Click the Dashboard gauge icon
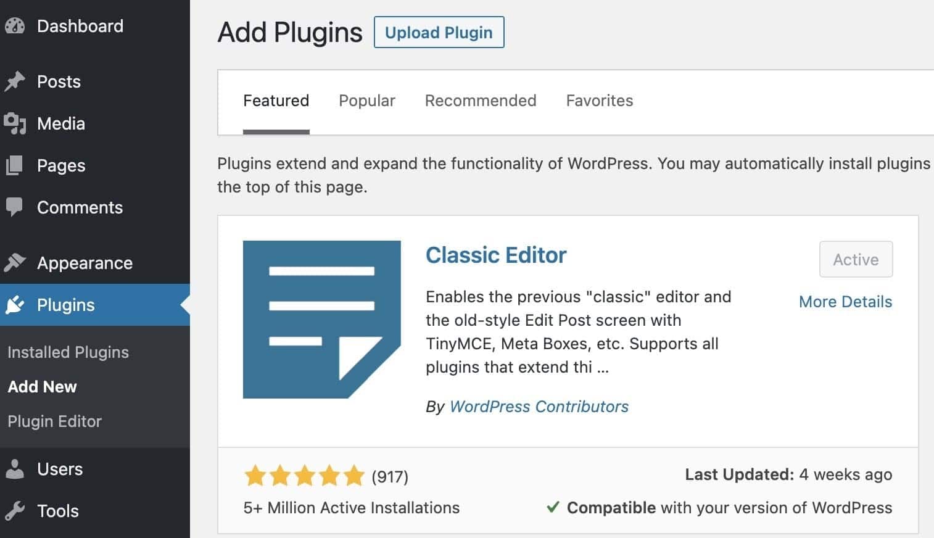Screen dimensions: 934x538 coord(15,26)
